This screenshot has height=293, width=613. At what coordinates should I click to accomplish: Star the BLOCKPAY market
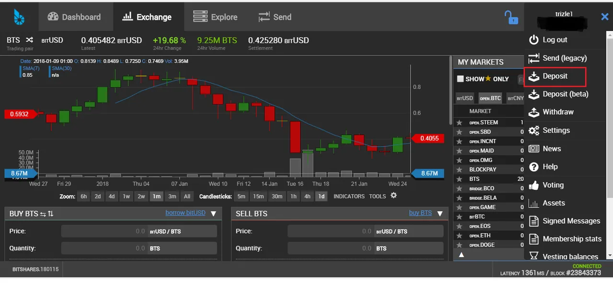[459, 170]
